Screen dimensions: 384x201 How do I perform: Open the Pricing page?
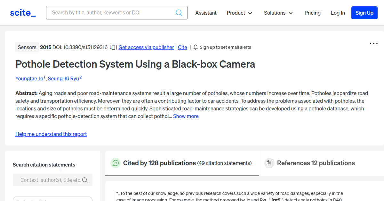312,13
